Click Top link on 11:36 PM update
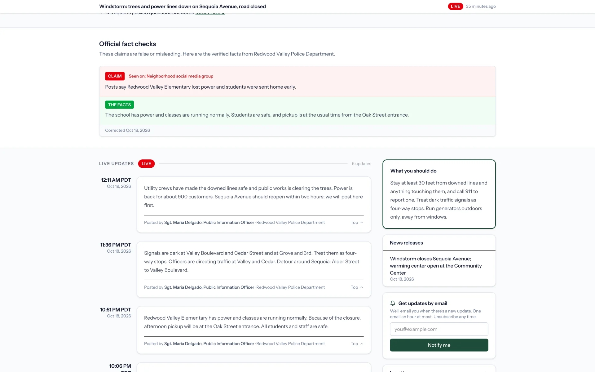This screenshot has width=595, height=372. (x=357, y=287)
